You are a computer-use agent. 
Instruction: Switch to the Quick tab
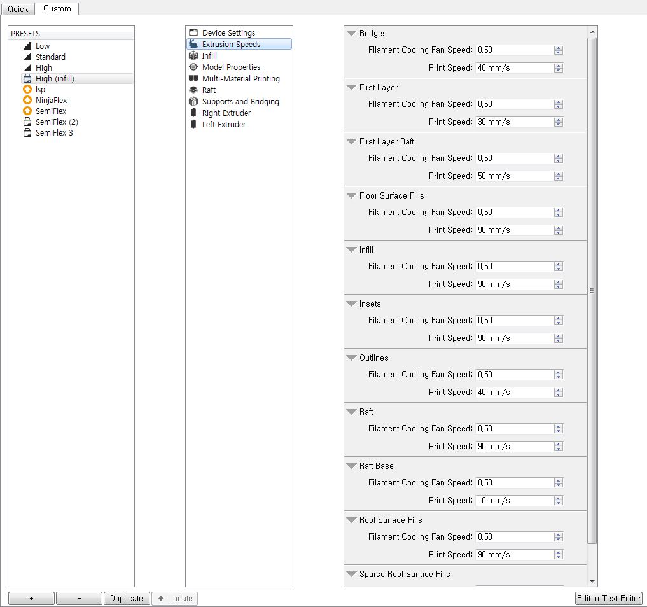click(18, 9)
